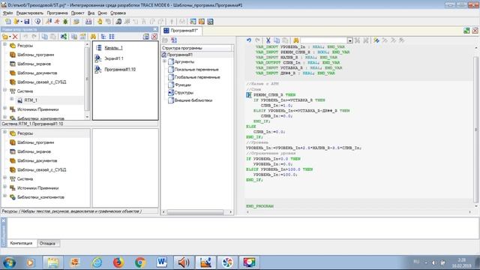The image size is (480, 270).
Task: Select Внешние библиотеки in program structure
Action: [x=193, y=100]
